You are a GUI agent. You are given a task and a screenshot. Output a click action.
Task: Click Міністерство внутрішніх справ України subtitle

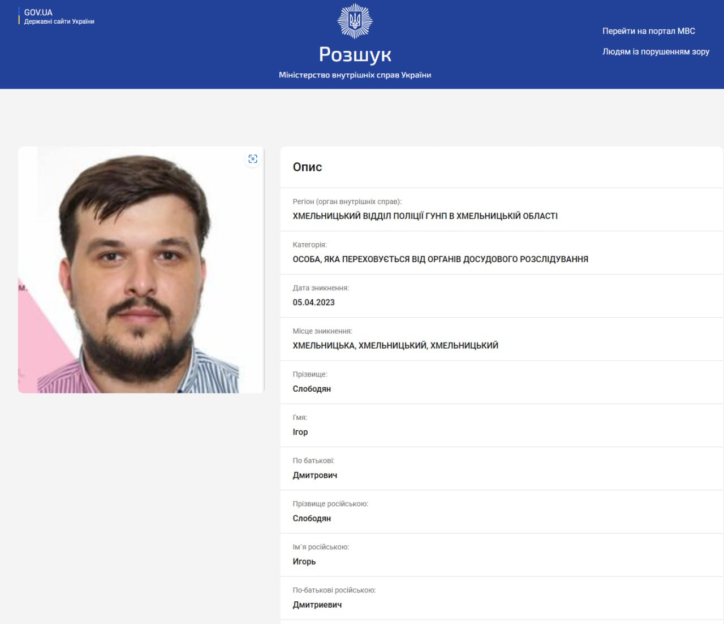click(x=356, y=73)
